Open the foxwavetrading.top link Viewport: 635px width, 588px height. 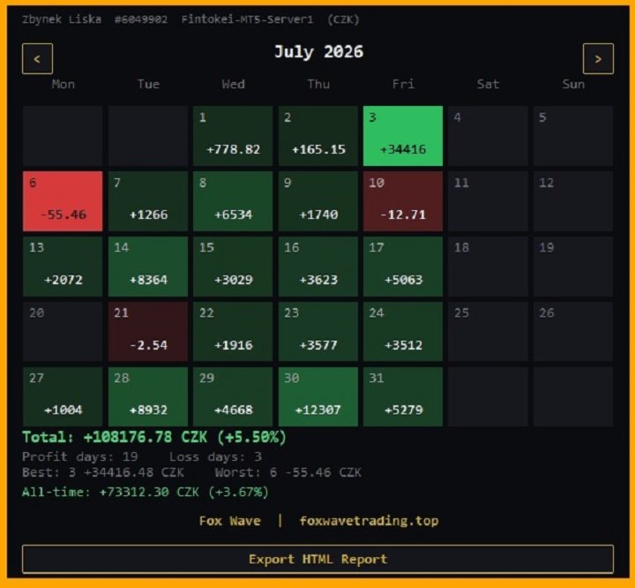tap(369, 521)
